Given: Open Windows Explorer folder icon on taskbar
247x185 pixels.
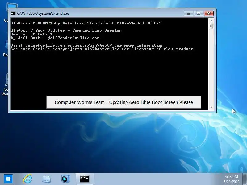Looking at the screenshot, I should point(47,179).
